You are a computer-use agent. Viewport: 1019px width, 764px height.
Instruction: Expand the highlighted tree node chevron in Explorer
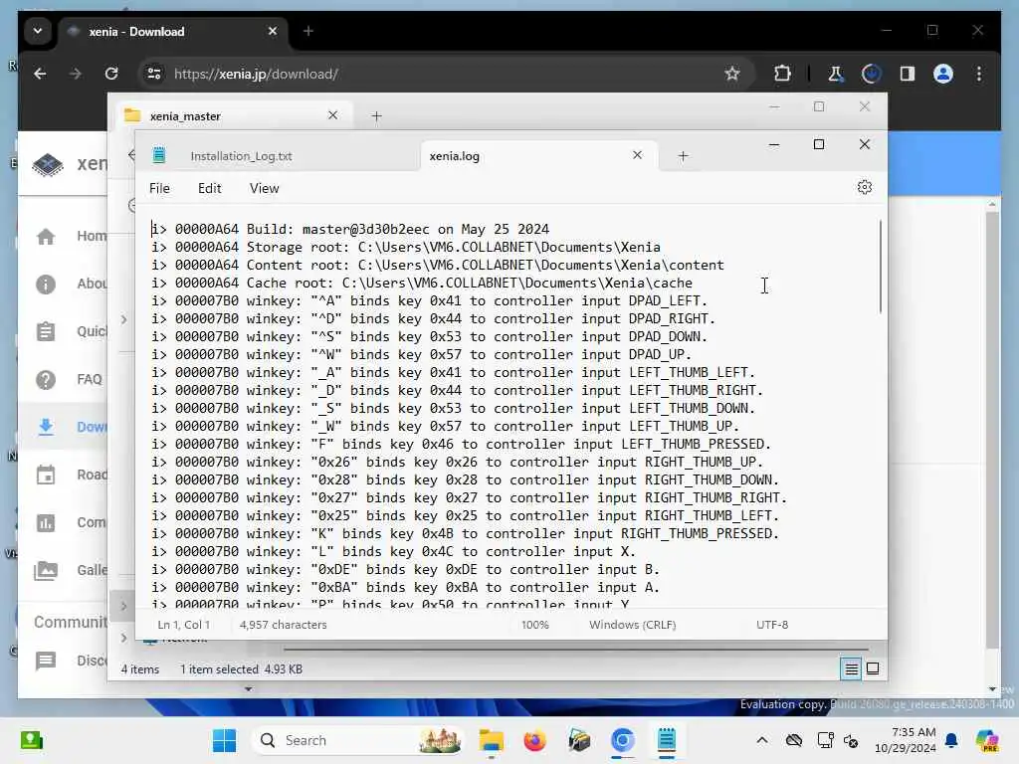[123, 606]
